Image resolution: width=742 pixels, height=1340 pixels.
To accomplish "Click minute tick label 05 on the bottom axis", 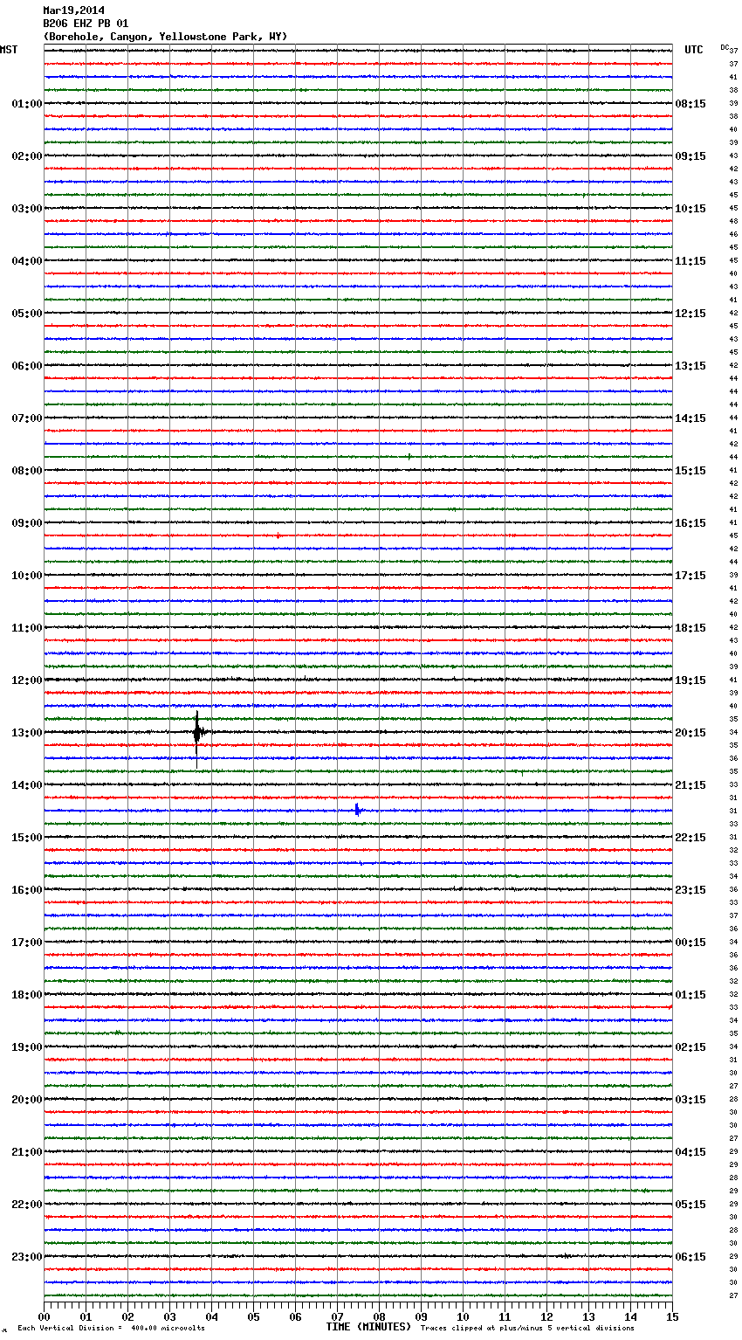I will tap(253, 1316).
